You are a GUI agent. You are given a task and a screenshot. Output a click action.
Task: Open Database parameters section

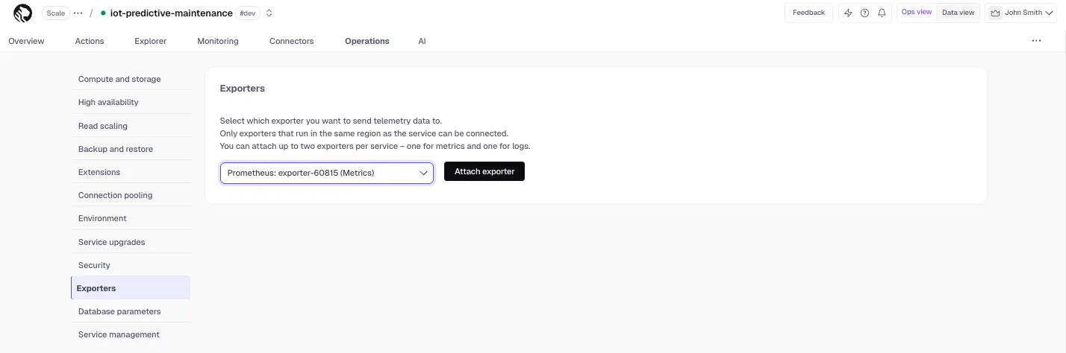pos(131,311)
